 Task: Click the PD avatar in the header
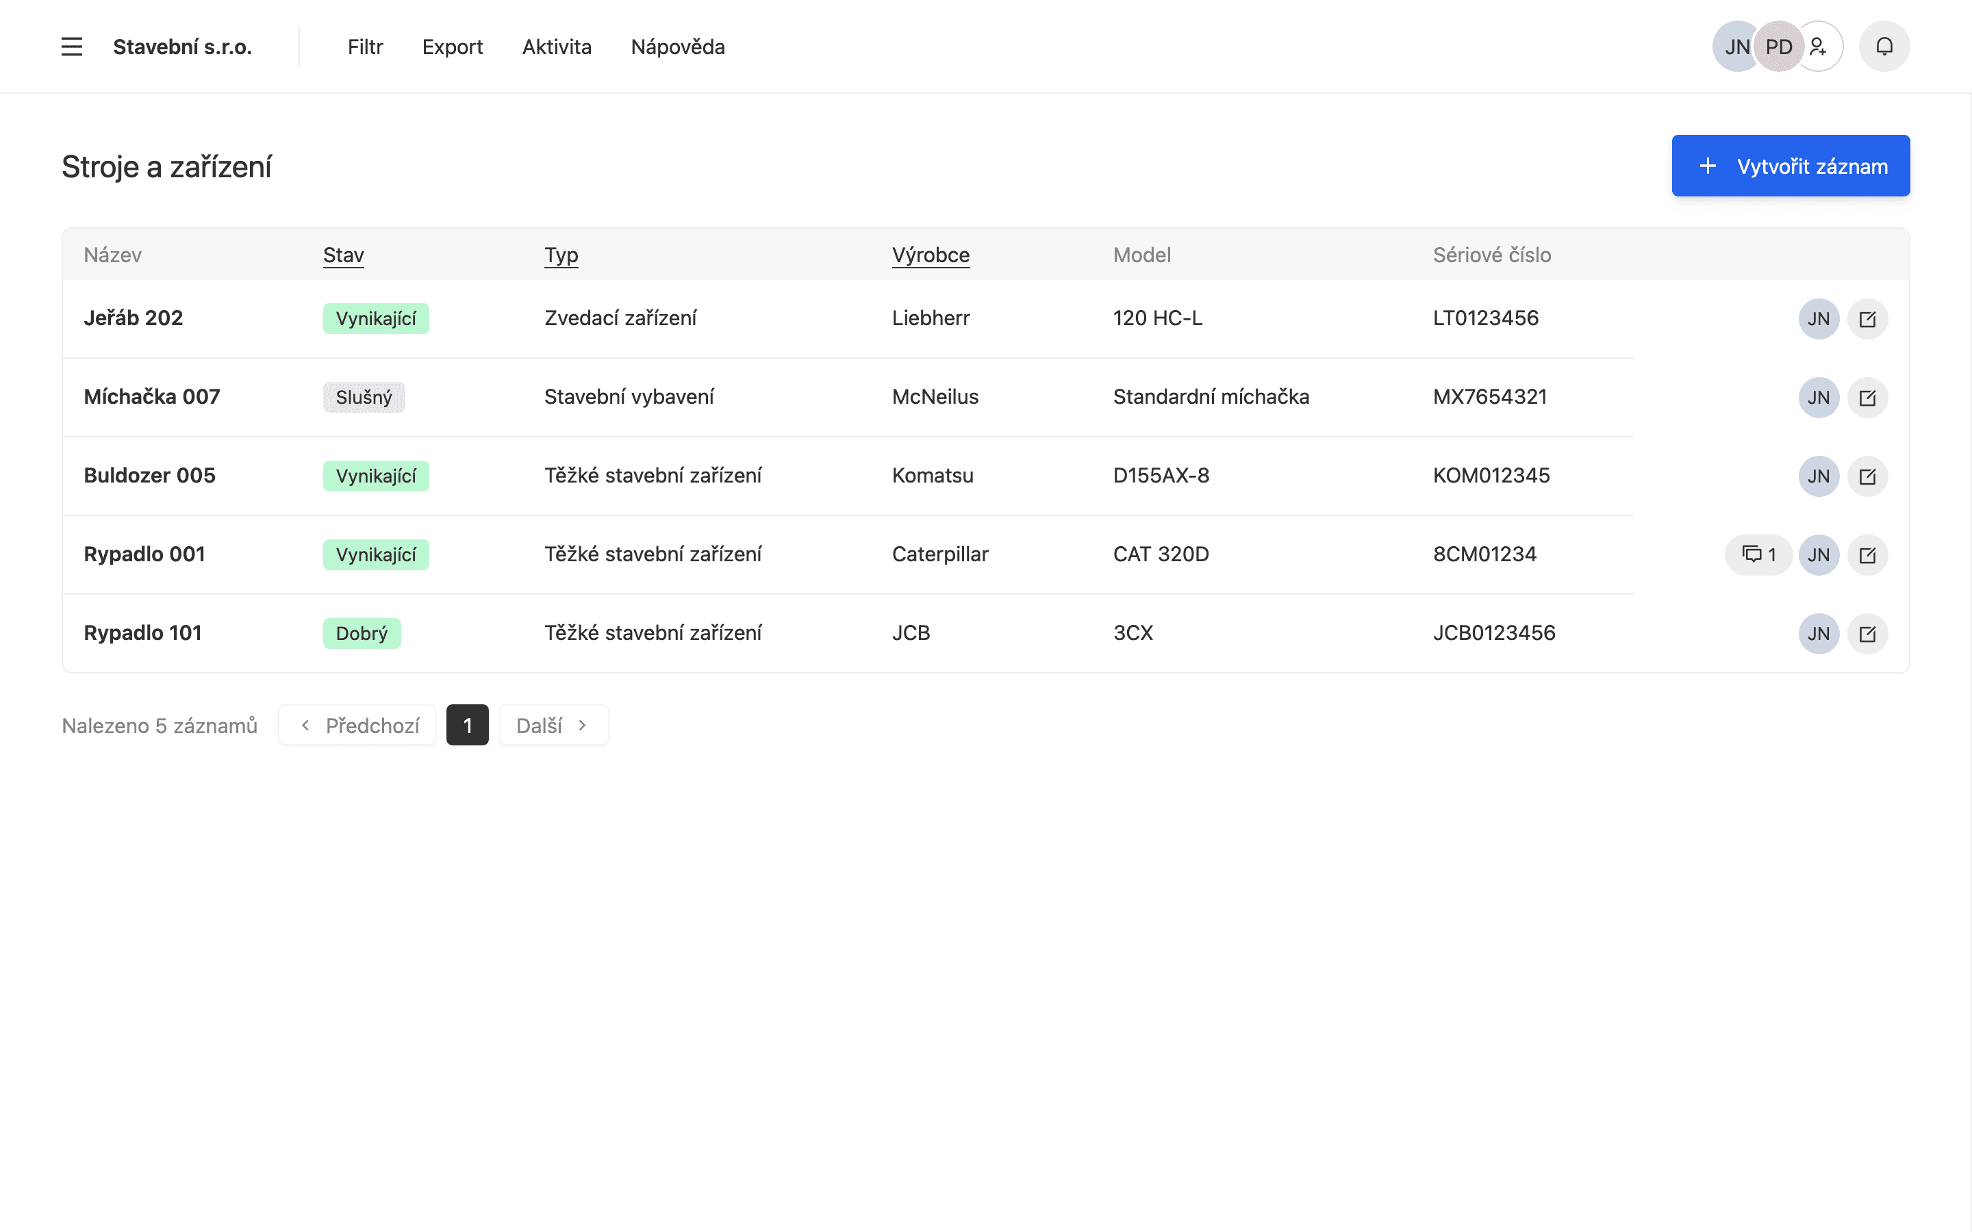[x=1778, y=47]
